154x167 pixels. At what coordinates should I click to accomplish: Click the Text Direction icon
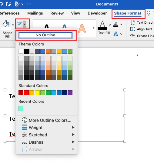coord(133,22)
